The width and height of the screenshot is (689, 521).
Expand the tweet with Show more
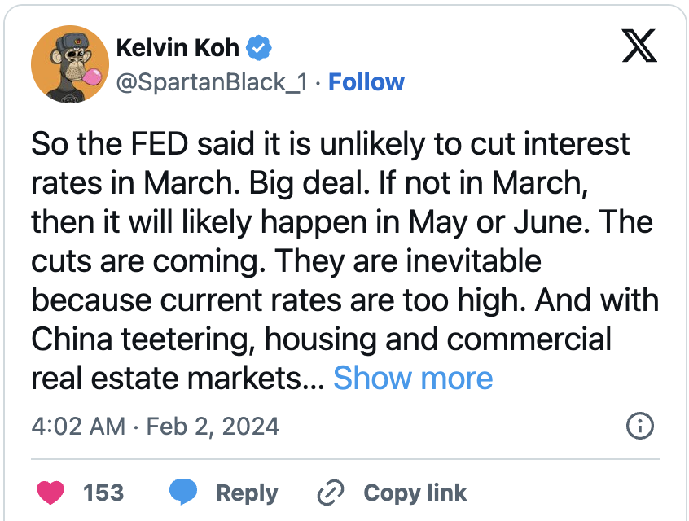click(x=413, y=378)
